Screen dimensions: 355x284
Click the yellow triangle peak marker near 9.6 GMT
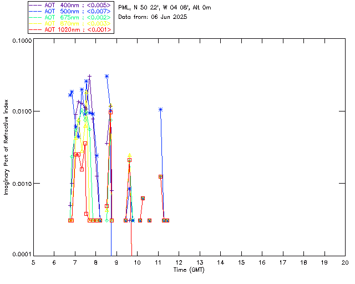coord(129,156)
